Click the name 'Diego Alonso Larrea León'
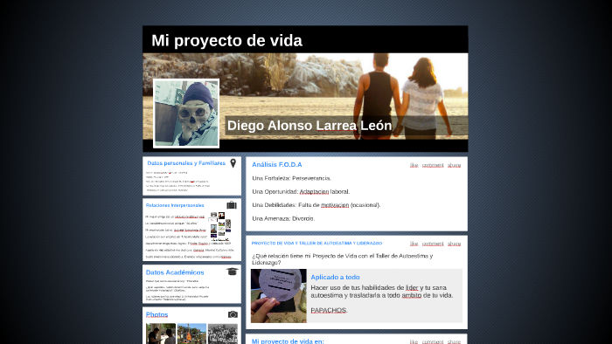The width and height of the screenshot is (612, 344). click(x=309, y=126)
